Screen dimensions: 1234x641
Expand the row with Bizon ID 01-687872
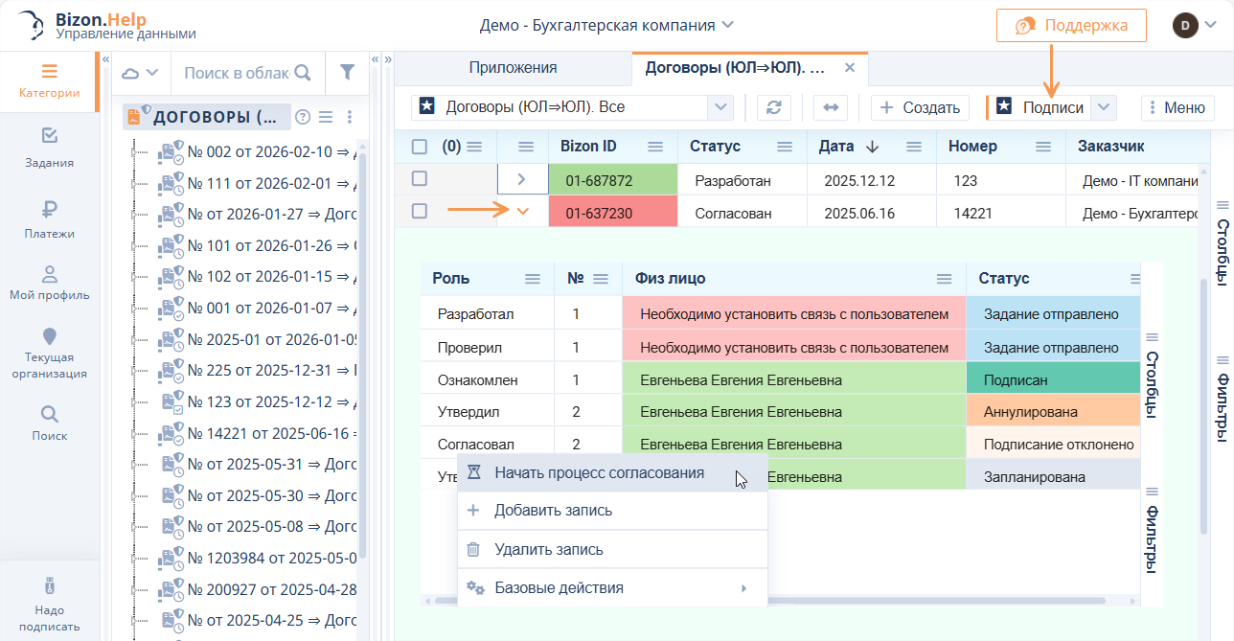(522, 179)
